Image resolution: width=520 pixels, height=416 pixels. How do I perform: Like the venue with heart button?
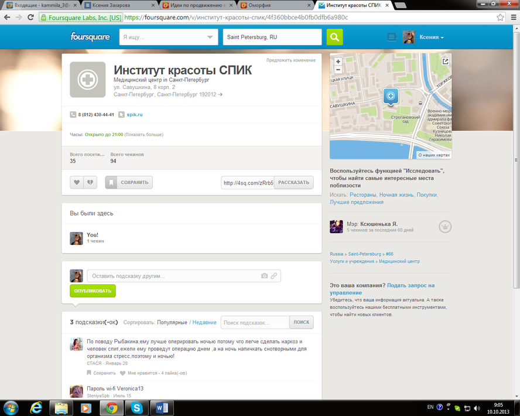coord(77,182)
